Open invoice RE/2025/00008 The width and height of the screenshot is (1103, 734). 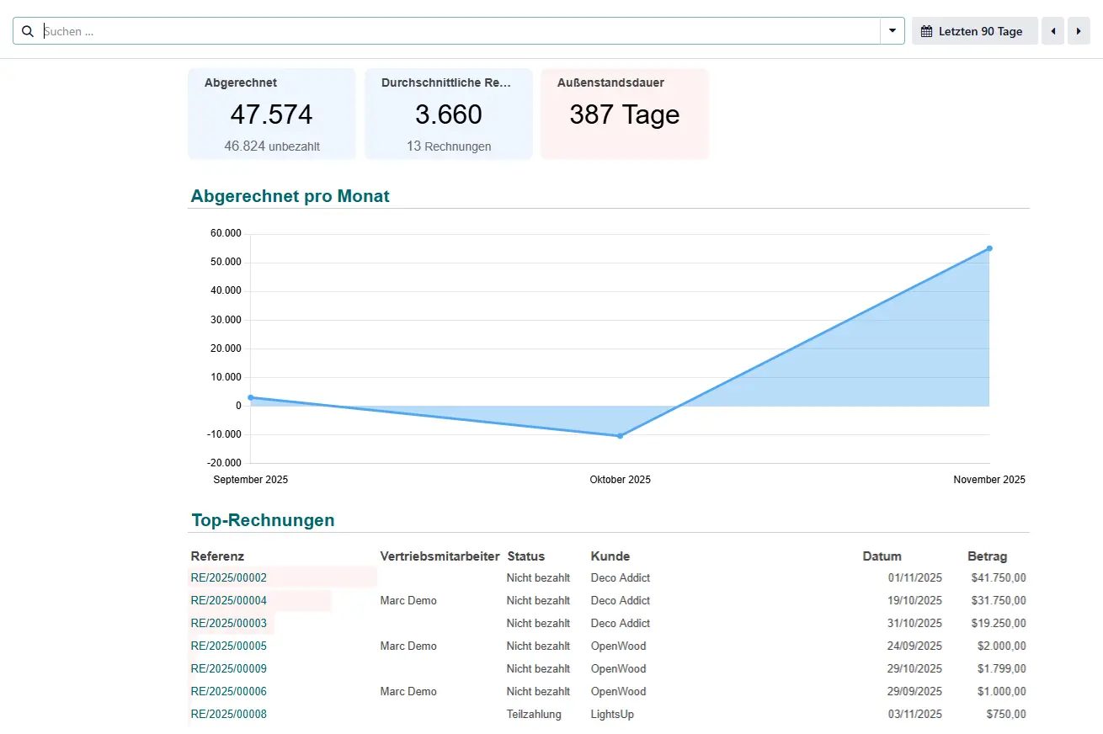229,715
